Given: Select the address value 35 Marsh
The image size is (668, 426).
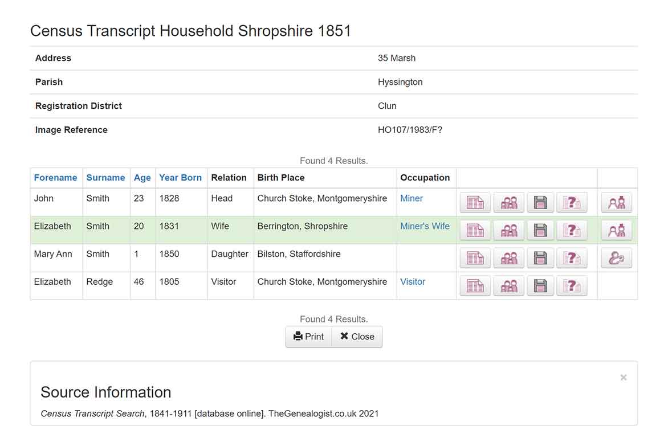Looking at the screenshot, I should [397, 58].
